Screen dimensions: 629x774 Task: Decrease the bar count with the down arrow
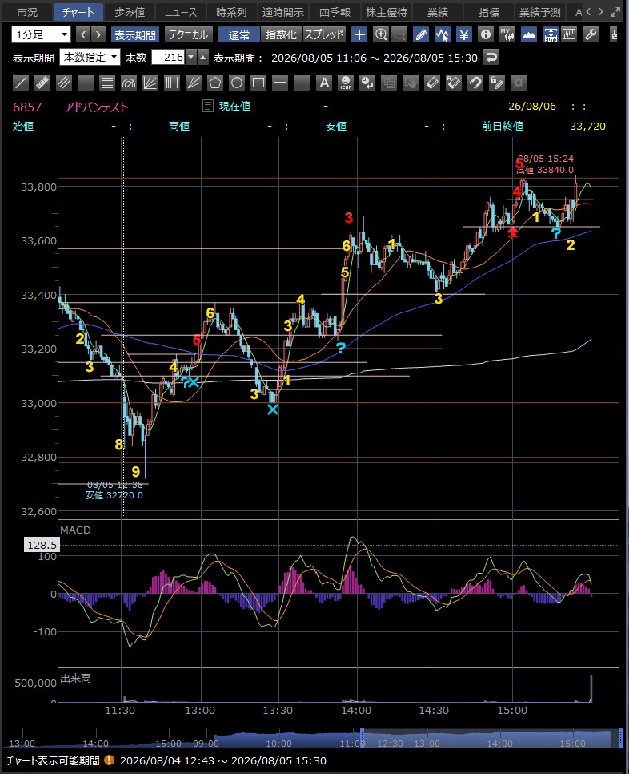[190, 57]
